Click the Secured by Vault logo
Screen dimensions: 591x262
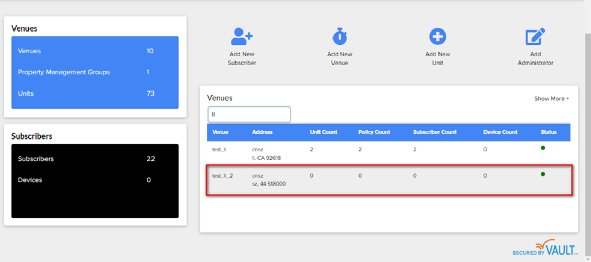[544, 248]
